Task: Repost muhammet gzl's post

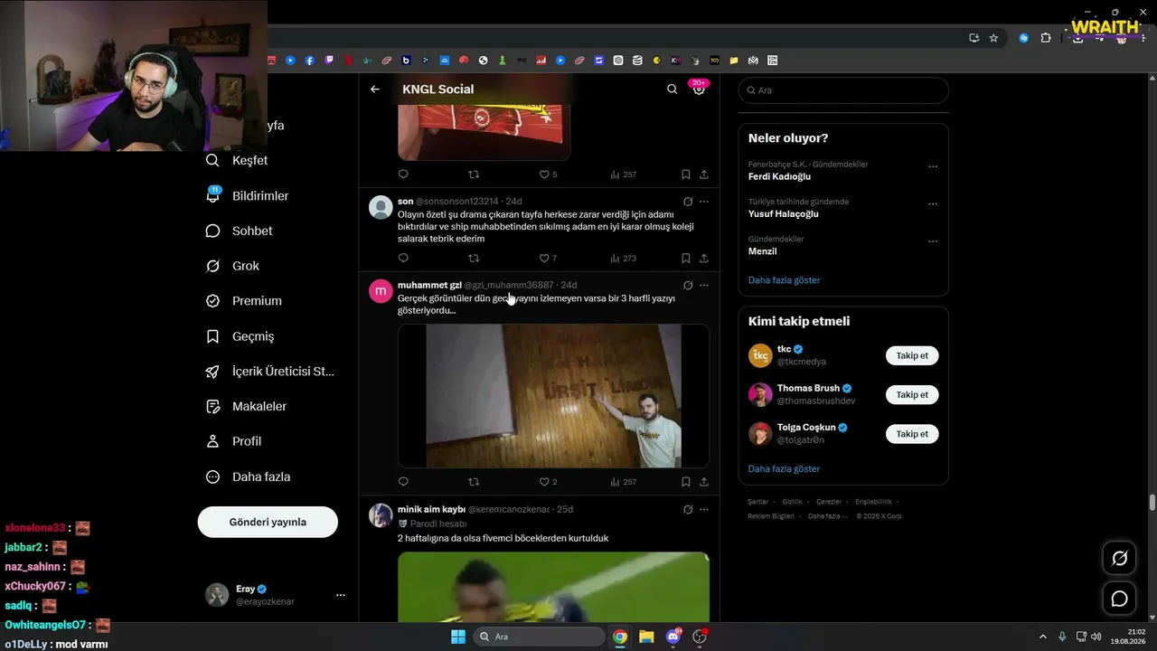Action: coord(474,482)
